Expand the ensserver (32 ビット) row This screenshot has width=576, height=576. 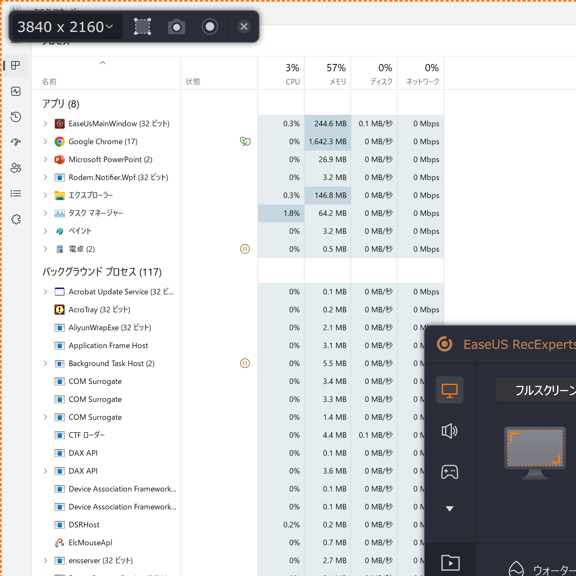pyautogui.click(x=46, y=561)
